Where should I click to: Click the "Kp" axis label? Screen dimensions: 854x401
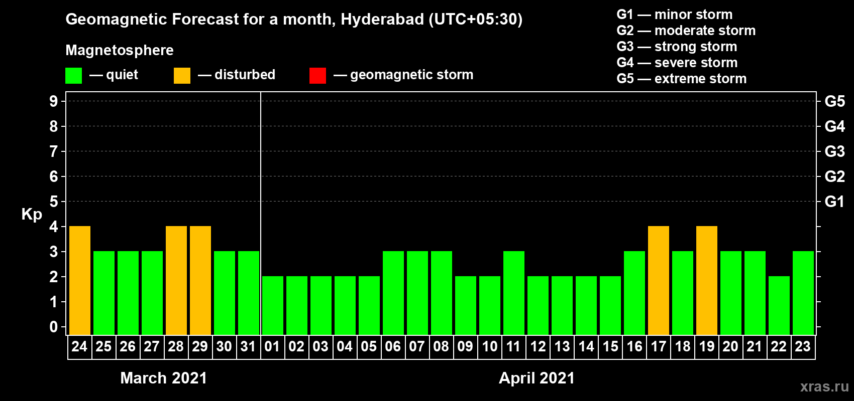(32, 215)
